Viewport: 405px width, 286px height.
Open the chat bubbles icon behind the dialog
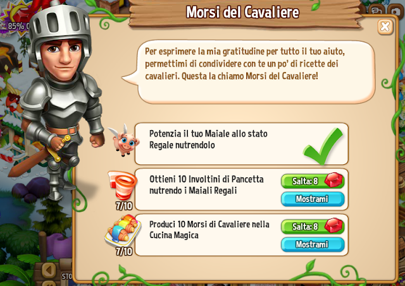point(376,11)
